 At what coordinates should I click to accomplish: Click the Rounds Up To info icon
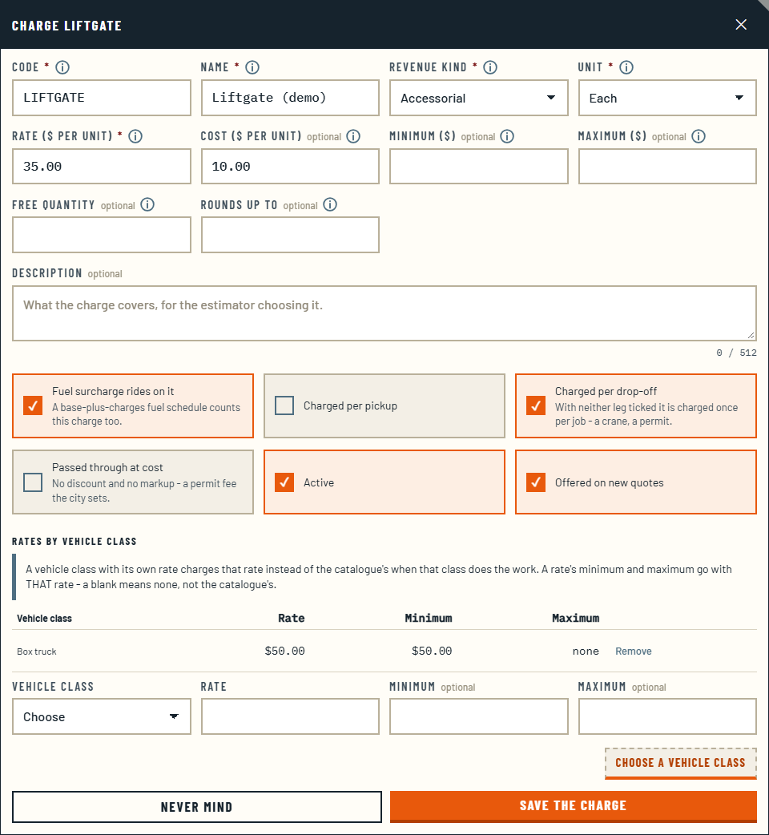(330, 204)
